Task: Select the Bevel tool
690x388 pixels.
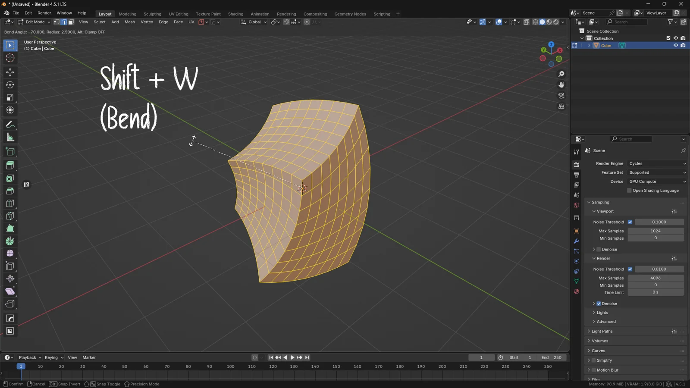Action: (10, 191)
